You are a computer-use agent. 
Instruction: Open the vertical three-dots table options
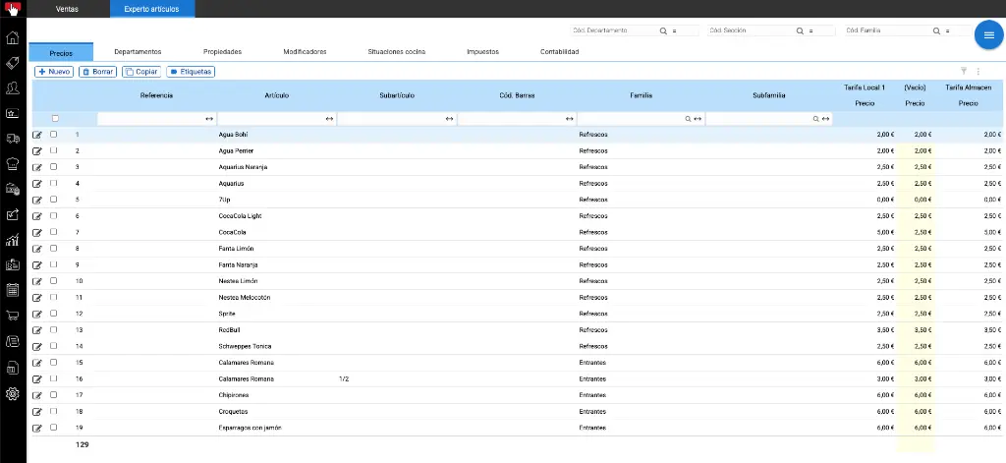pyautogui.click(x=978, y=72)
